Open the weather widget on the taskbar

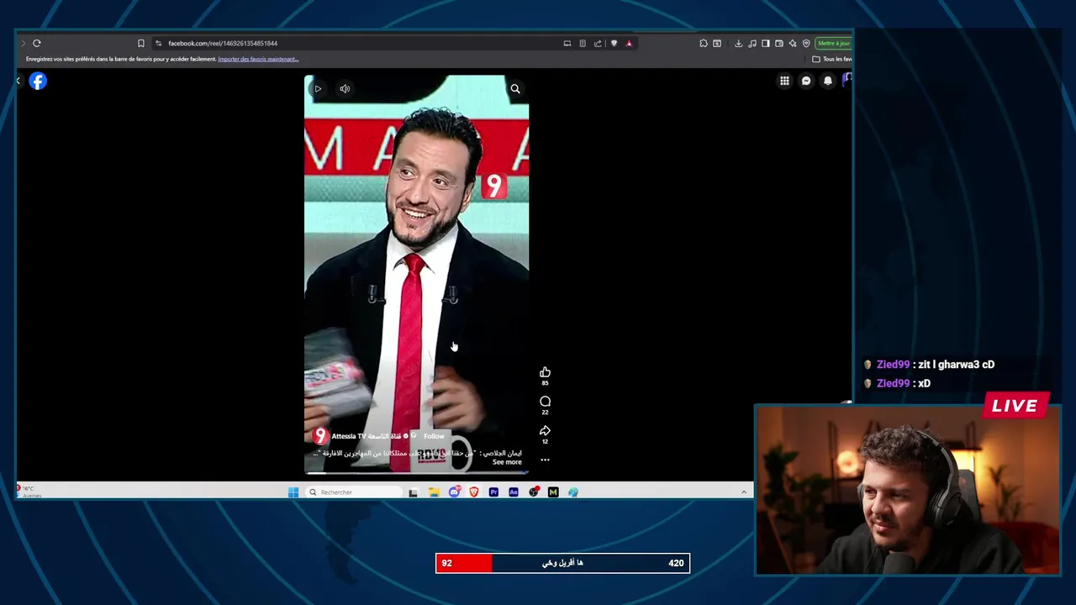click(x=29, y=491)
